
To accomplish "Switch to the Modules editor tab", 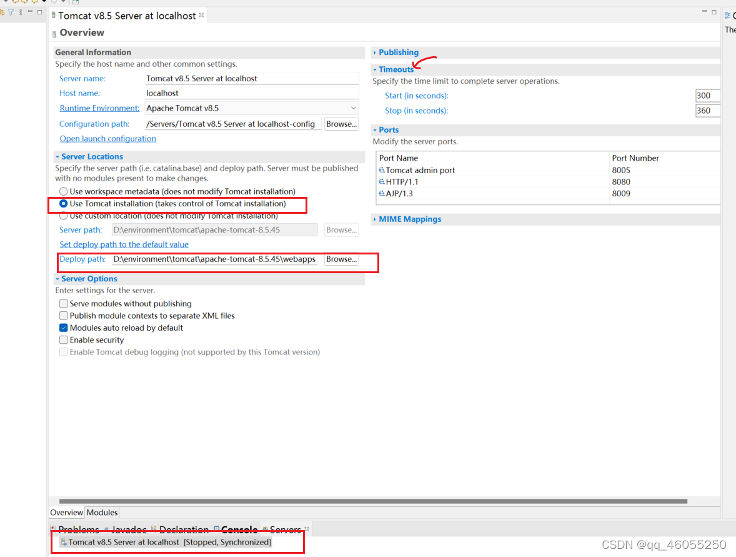I will pyautogui.click(x=102, y=513).
